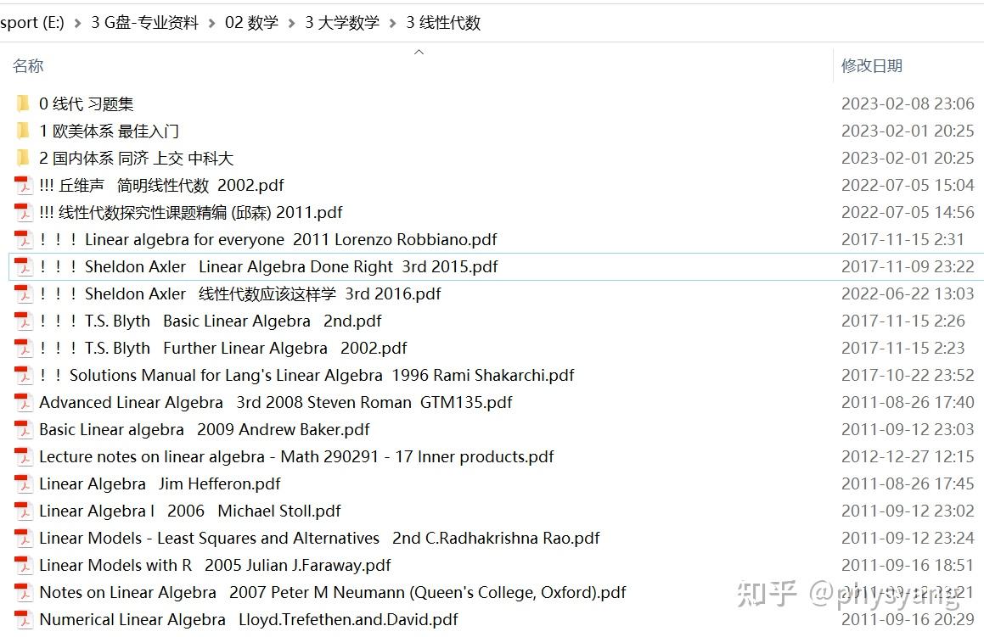
Task: Click modified date 2011-09-16 20:29
Action: [908, 619]
